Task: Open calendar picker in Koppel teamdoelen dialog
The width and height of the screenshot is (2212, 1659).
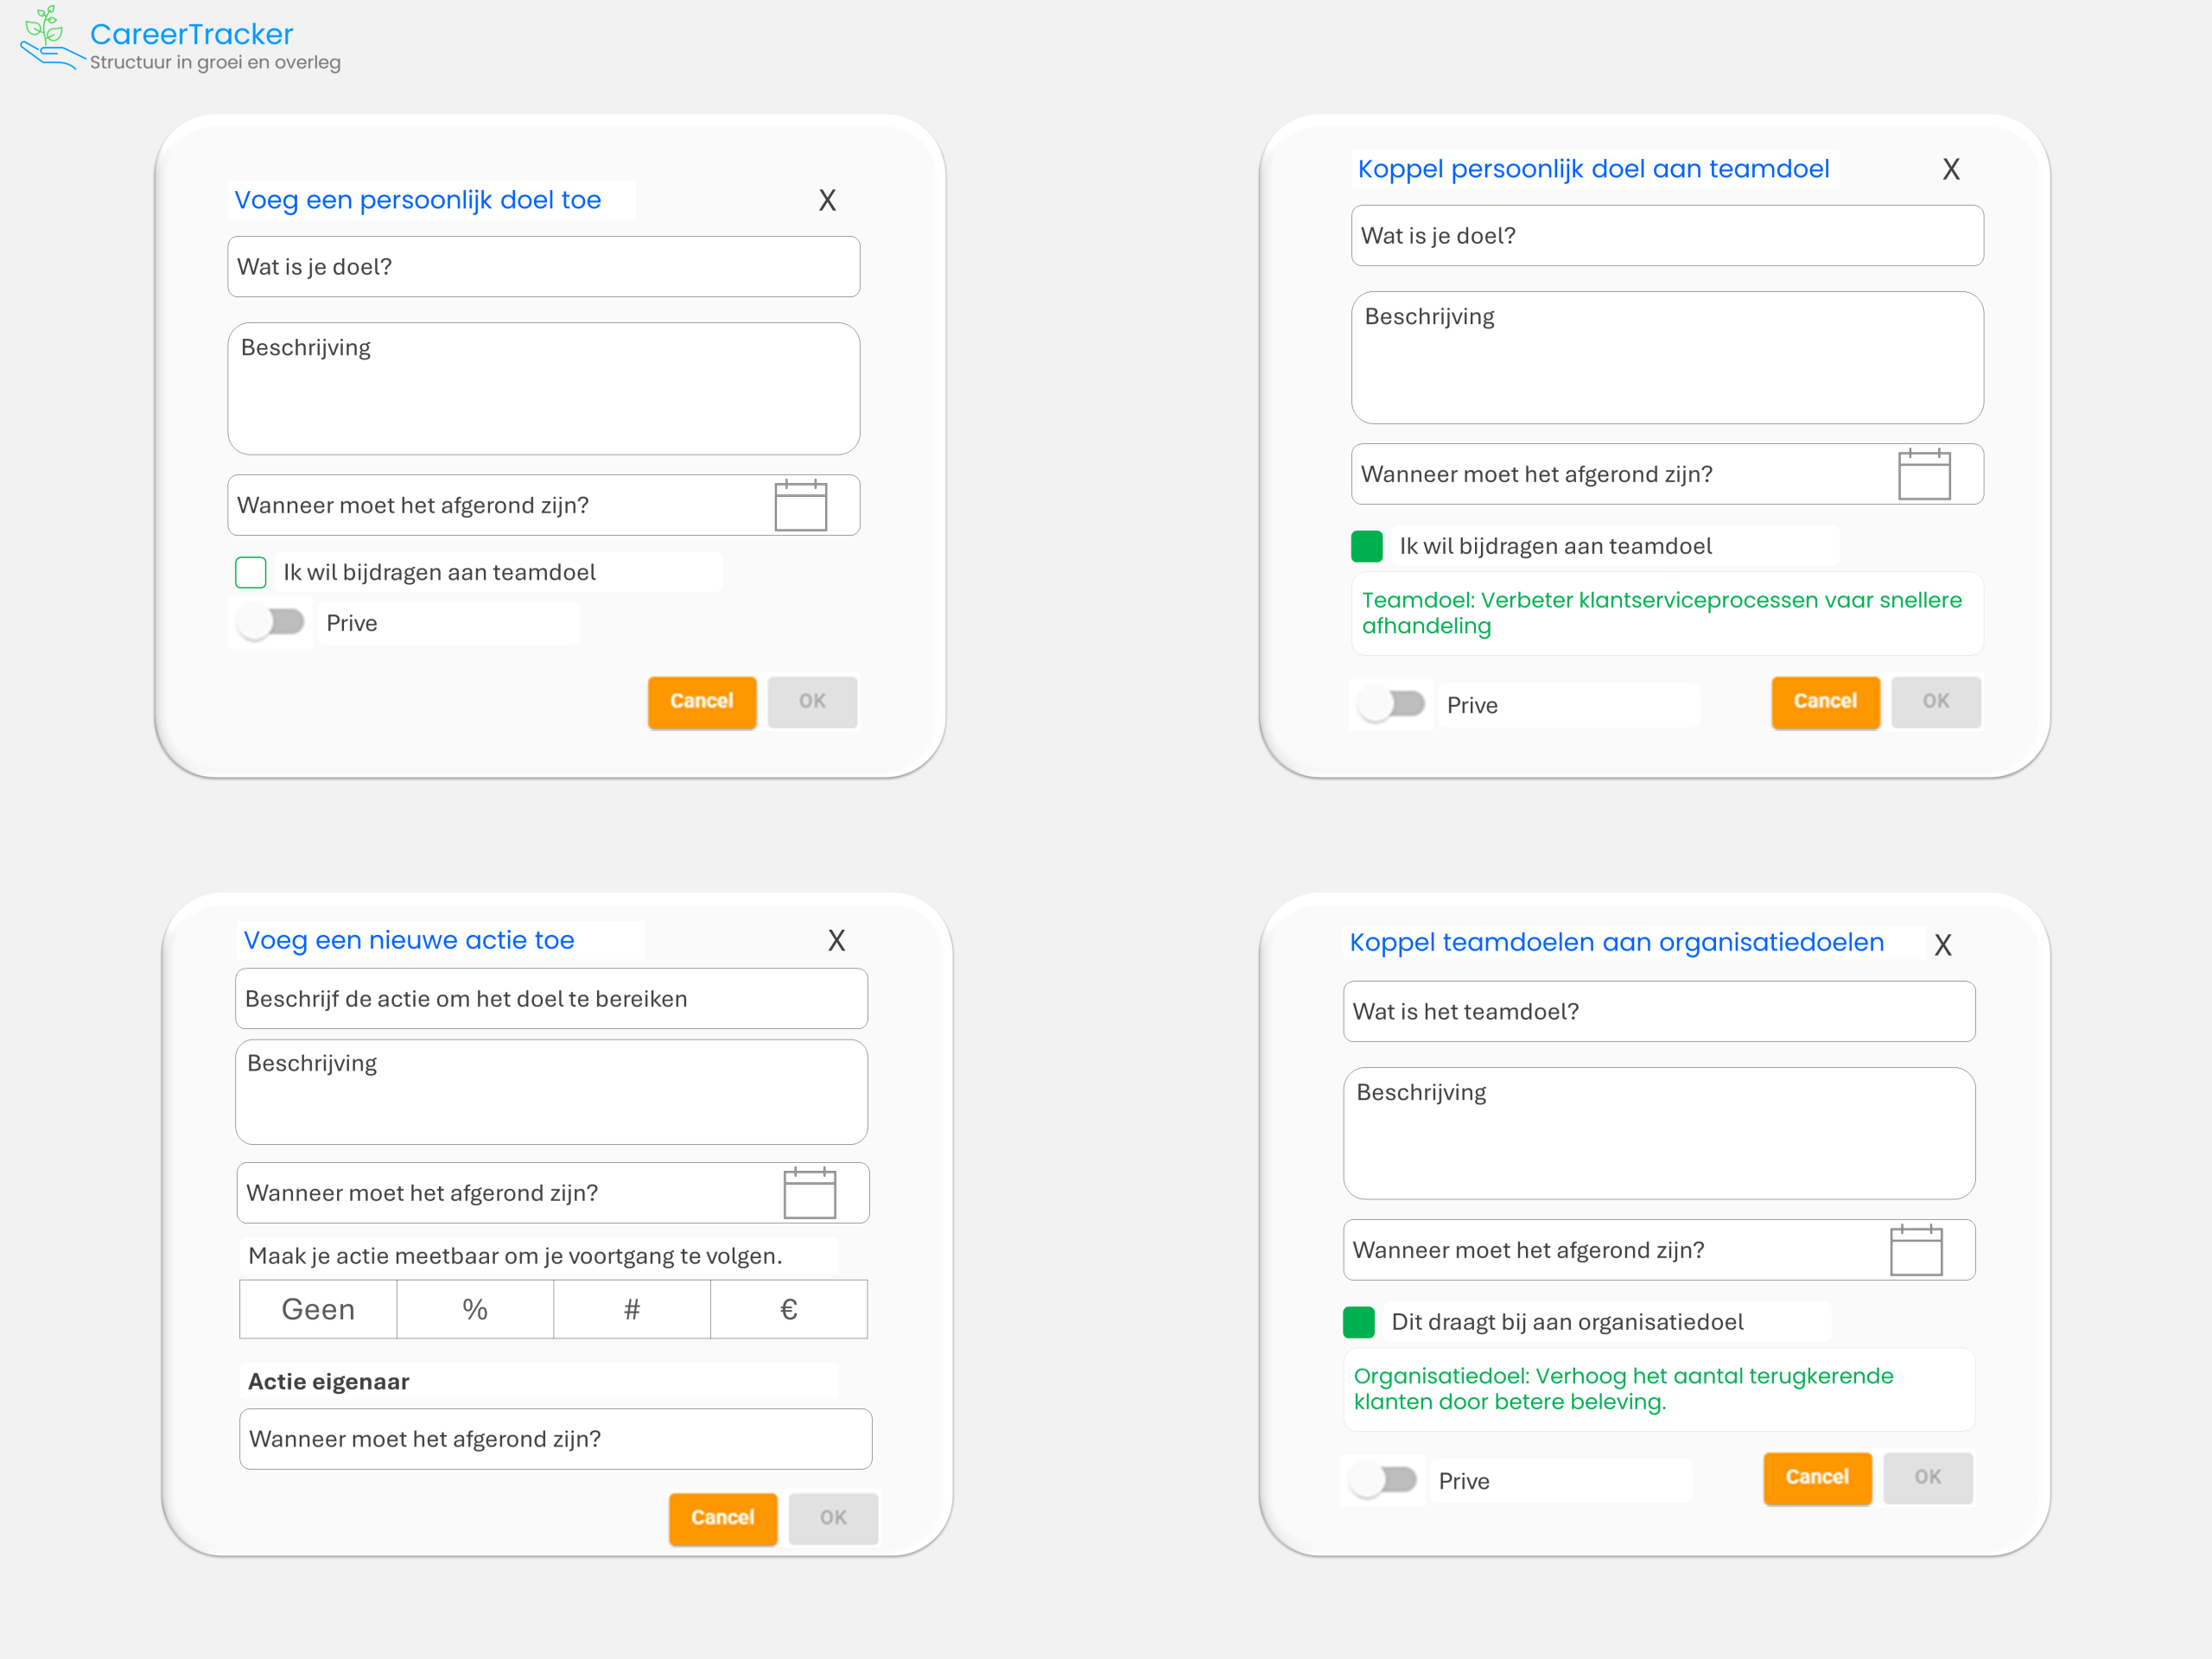Action: [1916, 1250]
